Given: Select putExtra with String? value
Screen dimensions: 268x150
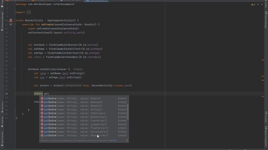Looking at the screenshot, I should click(84, 110).
